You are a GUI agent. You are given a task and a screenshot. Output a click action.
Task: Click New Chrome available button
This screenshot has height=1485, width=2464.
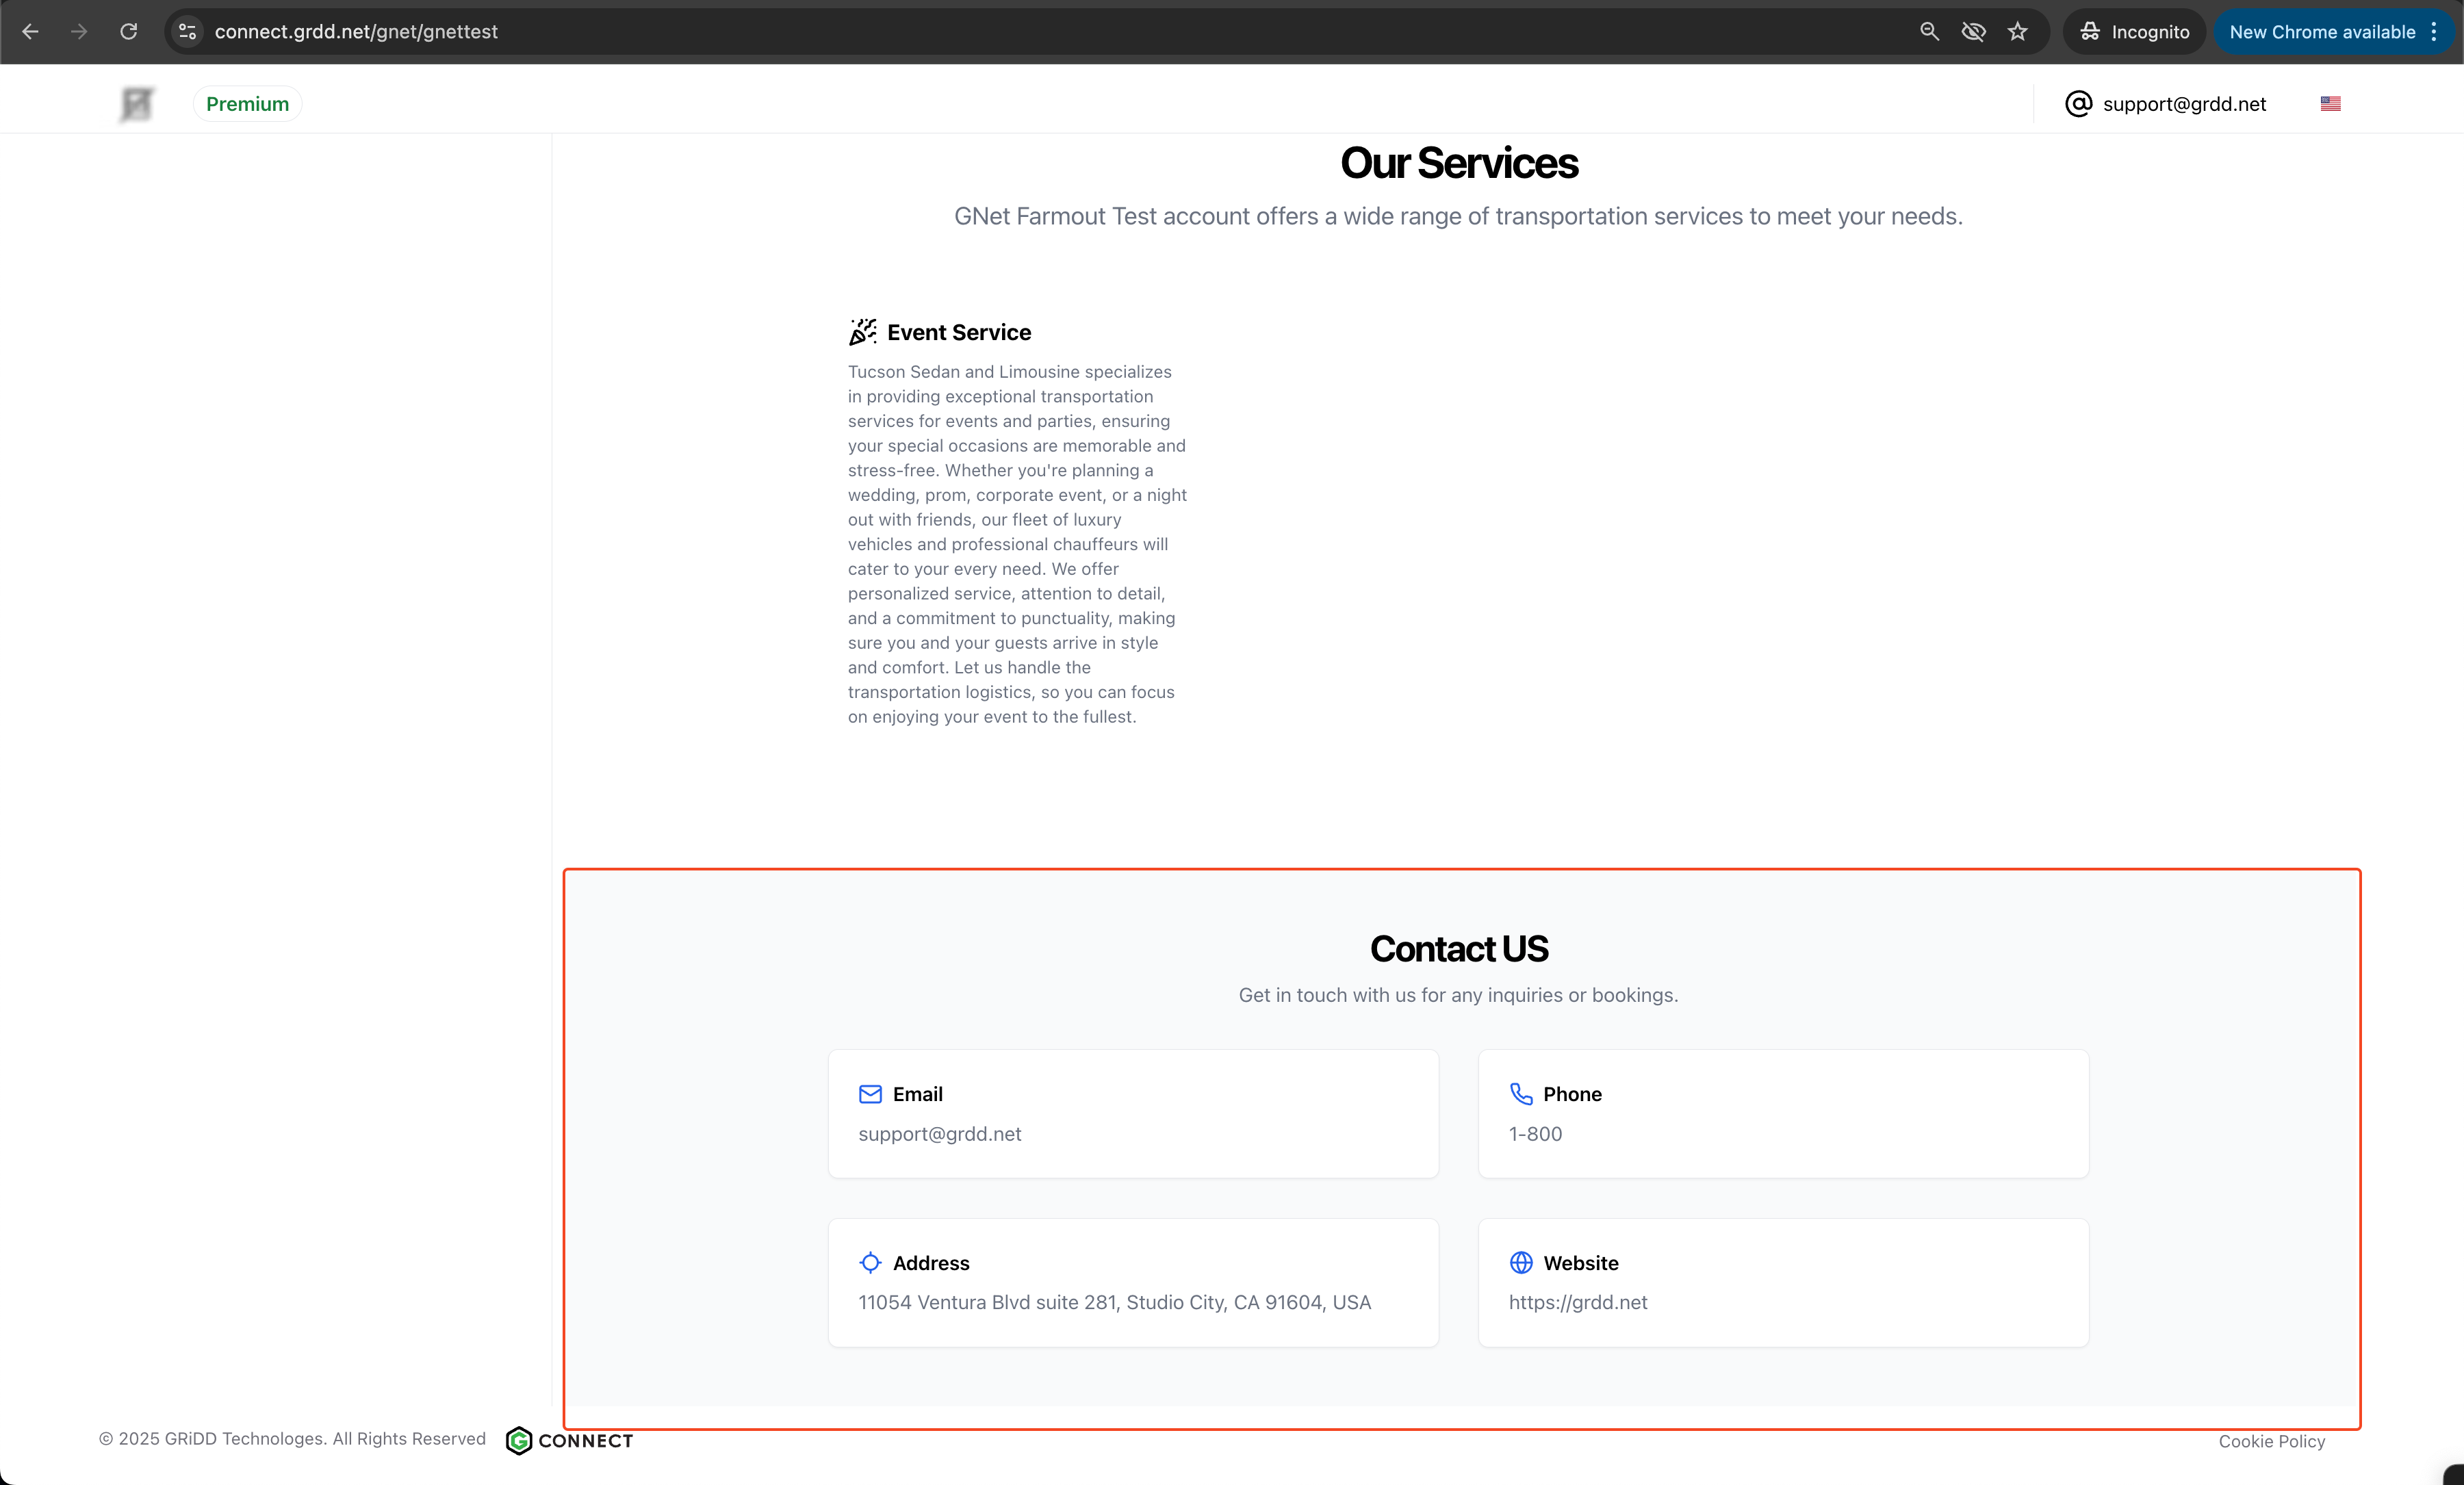coord(2321,32)
